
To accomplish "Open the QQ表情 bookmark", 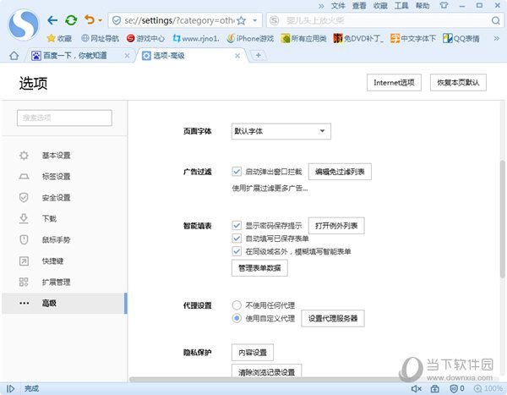I will (x=461, y=39).
